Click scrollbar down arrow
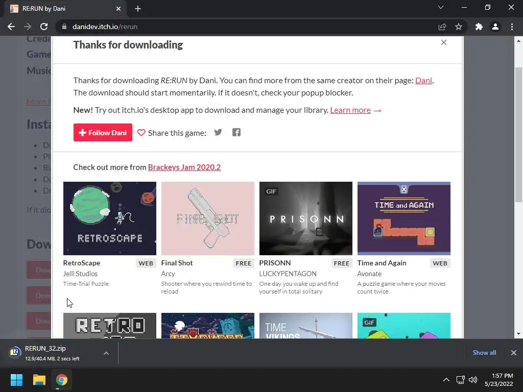Viewport: 523px width, 392px height. coord(518,334)
